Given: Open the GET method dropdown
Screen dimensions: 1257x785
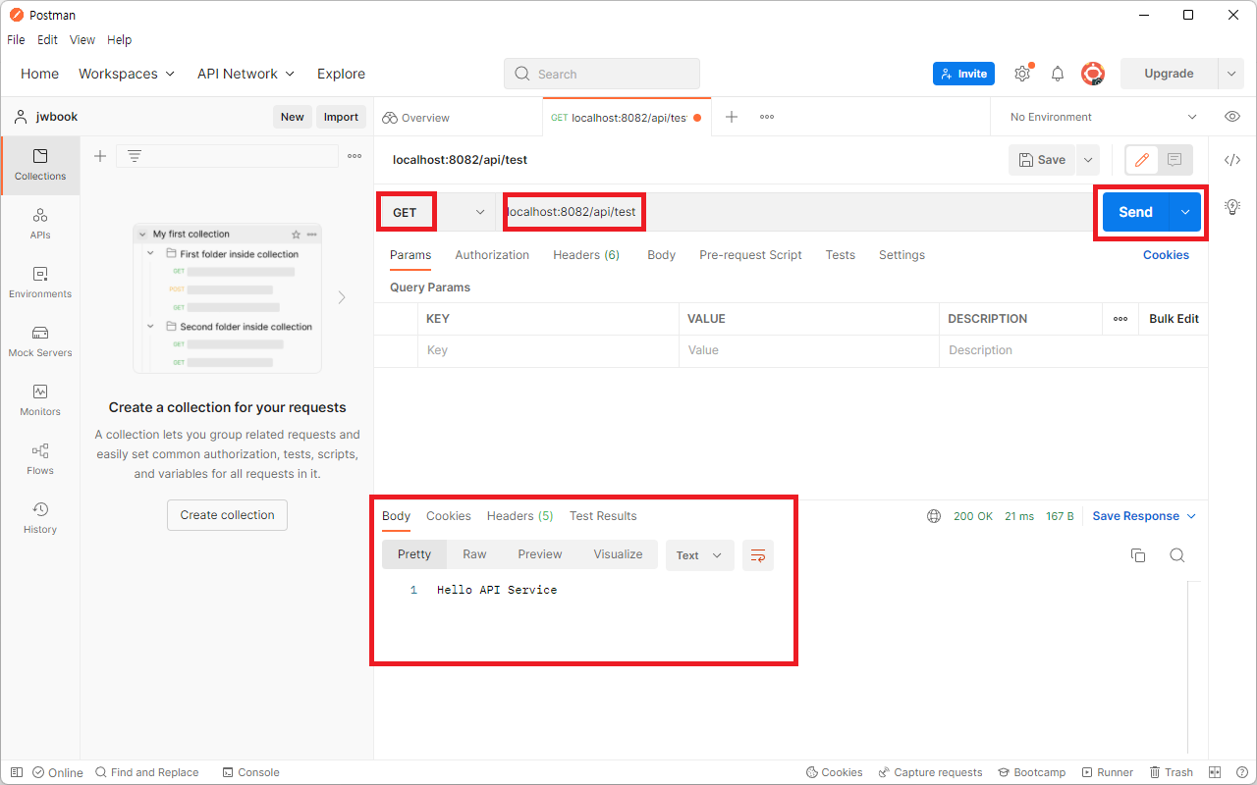Looking at the screenshot, I should [x=439, y=212].
